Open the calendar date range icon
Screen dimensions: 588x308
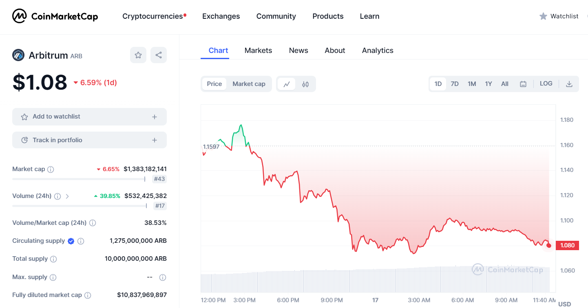523,84
